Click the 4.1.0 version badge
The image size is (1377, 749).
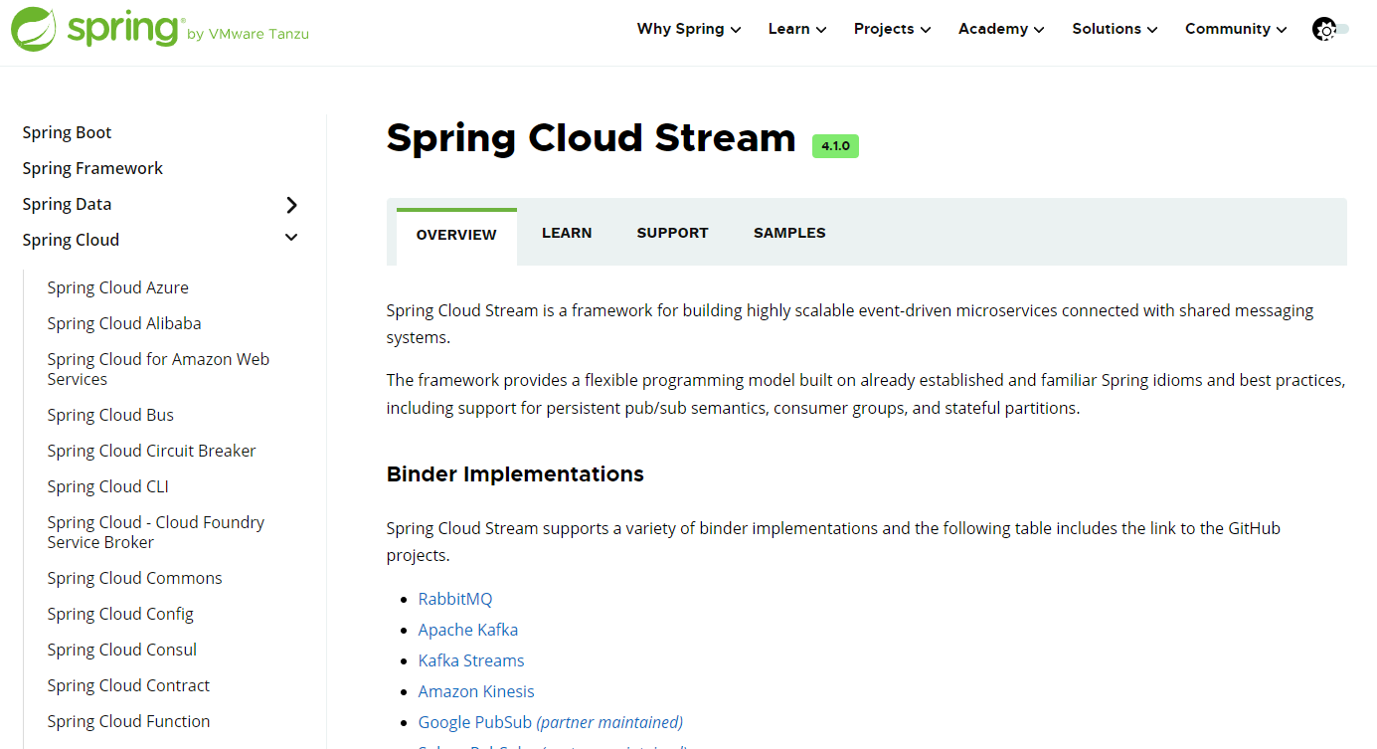835,146
